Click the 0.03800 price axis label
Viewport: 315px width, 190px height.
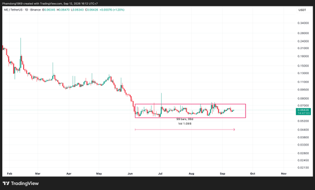point(303,137)
